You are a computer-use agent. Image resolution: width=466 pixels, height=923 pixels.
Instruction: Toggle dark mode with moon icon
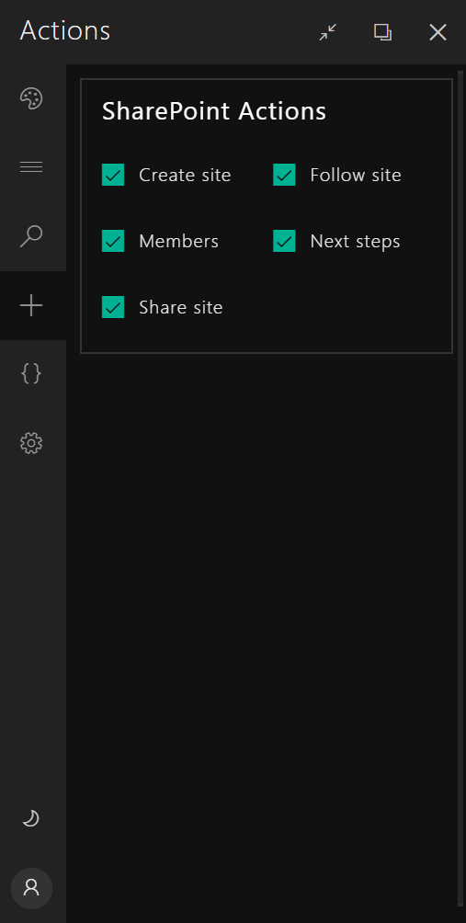31,818
